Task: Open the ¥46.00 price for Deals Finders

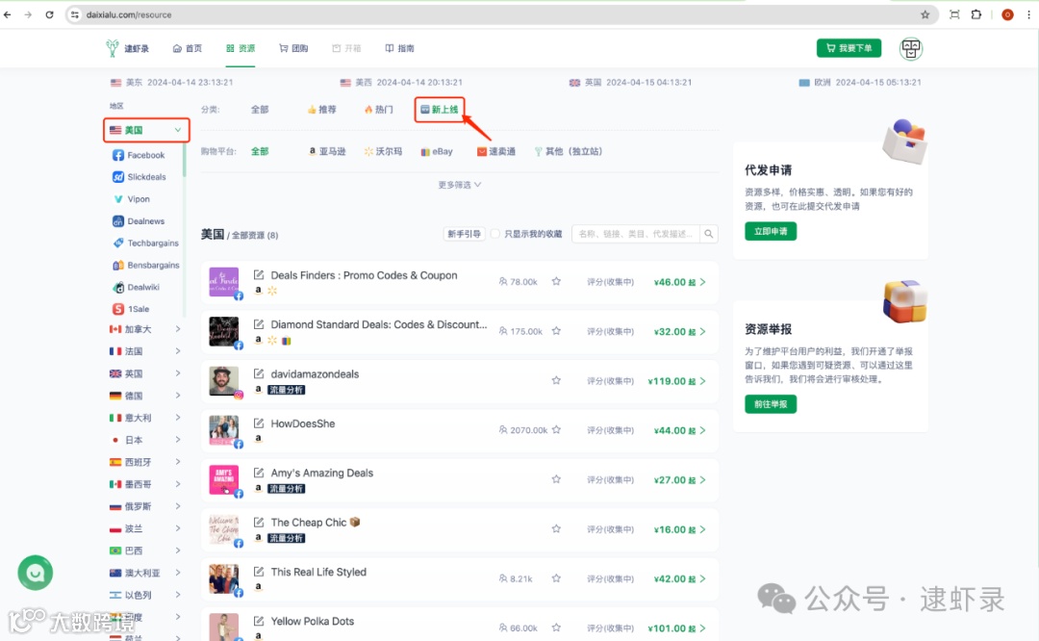Action: 679,282
